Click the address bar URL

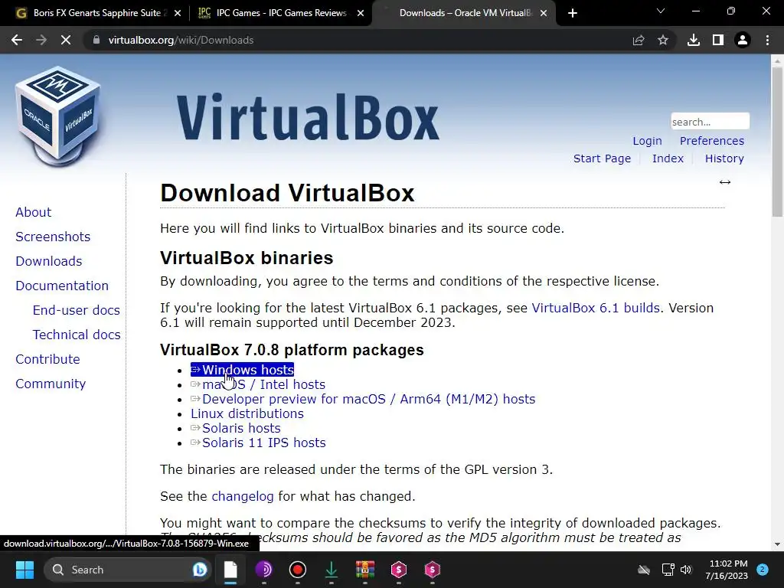[x=181, y=40]
